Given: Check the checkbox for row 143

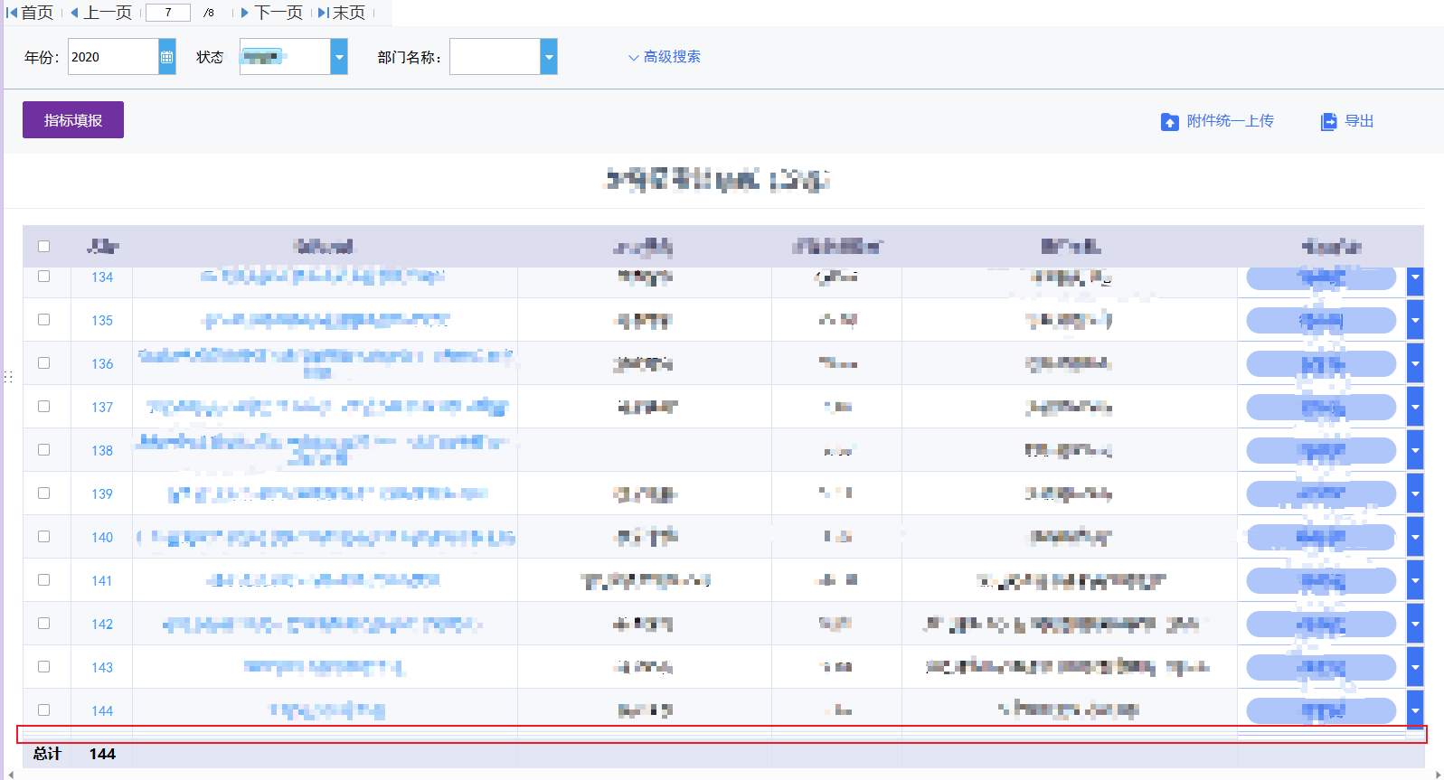Looking at the screenshot, I should 43,667.
